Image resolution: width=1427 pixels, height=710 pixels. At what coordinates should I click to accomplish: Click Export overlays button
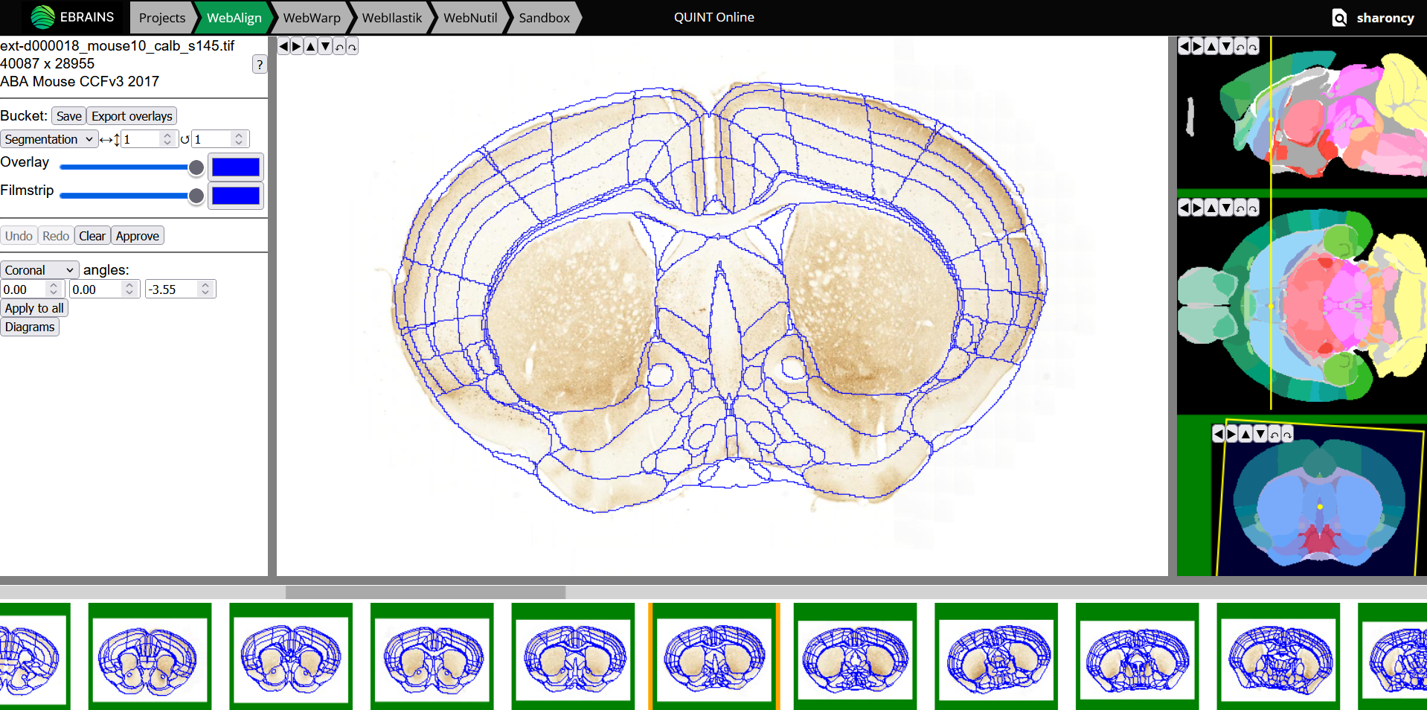(x=132, y=116)
